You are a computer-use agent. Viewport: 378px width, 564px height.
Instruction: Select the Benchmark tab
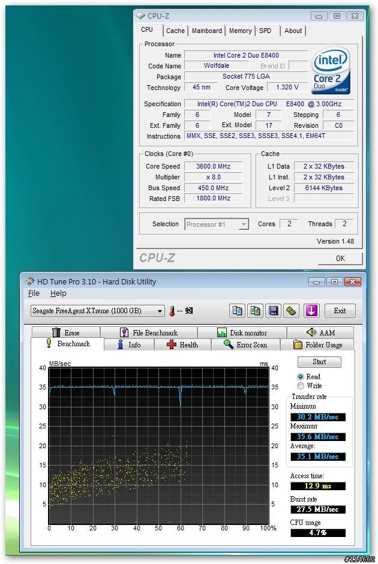coord(68,344)
